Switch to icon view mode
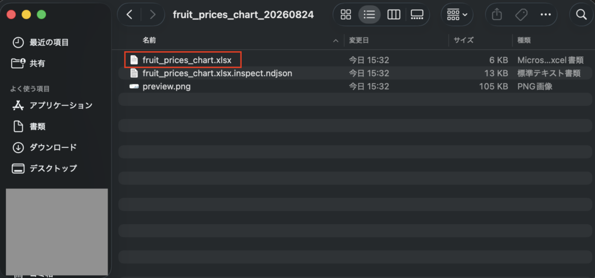This screenshot has width=595, height=278. pos(346,15)
